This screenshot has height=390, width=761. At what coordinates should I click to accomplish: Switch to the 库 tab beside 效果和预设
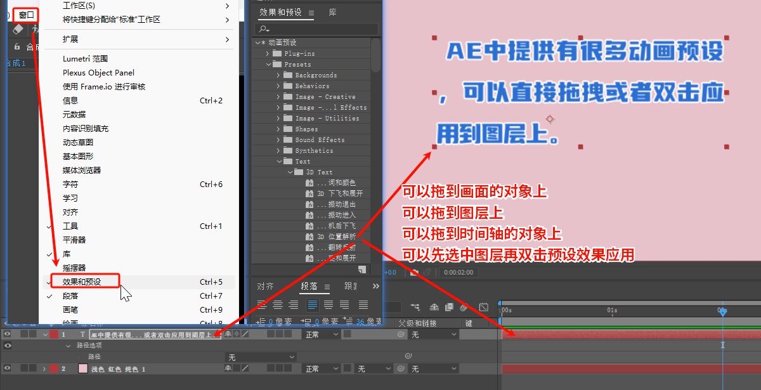tap(332, 12)
